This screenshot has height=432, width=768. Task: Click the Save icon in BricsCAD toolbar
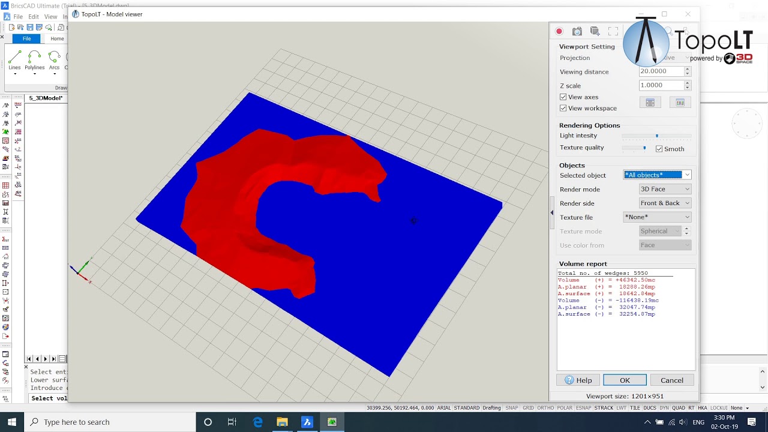(29, 28)
